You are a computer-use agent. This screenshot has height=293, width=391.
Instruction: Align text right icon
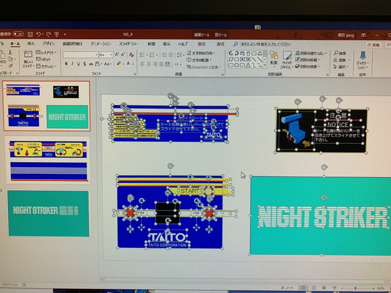coord(155,64)
